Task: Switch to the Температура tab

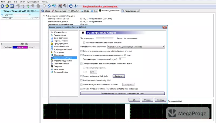Action: click(59, 11)
